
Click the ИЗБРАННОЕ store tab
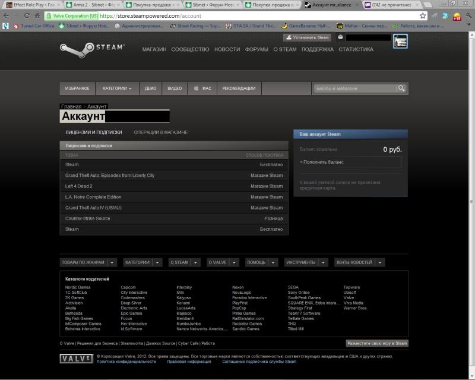(77, 88)
